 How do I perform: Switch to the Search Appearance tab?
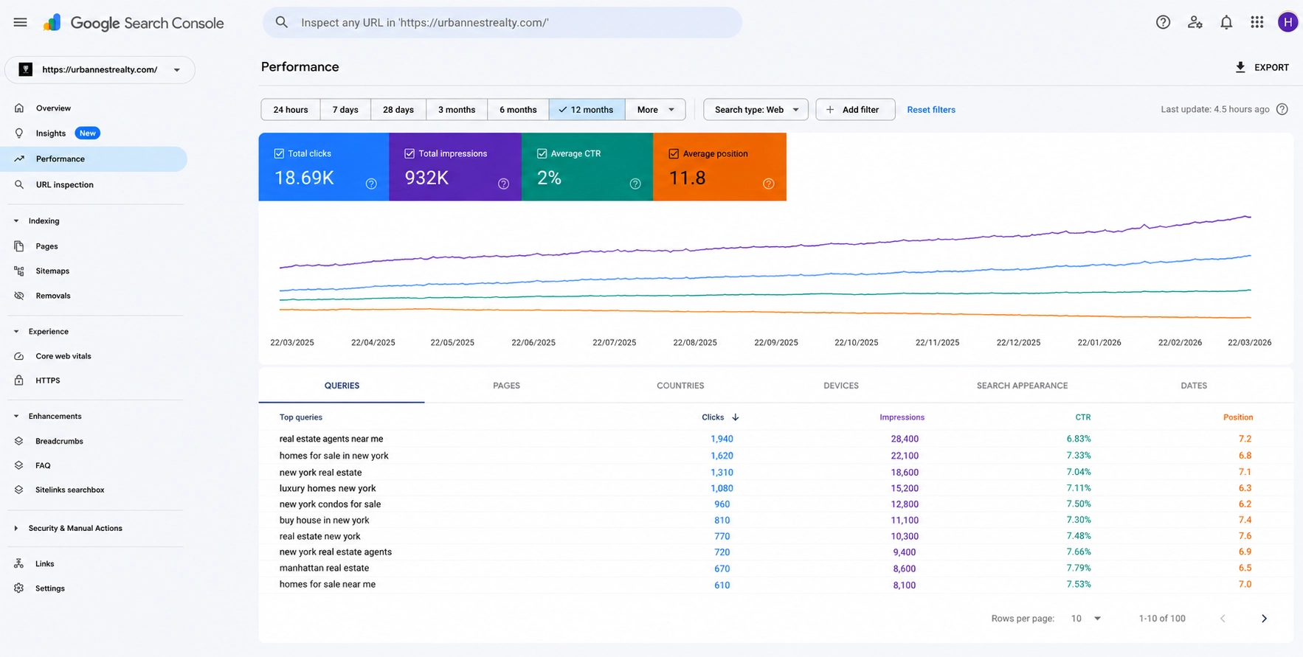(1022, 386)
